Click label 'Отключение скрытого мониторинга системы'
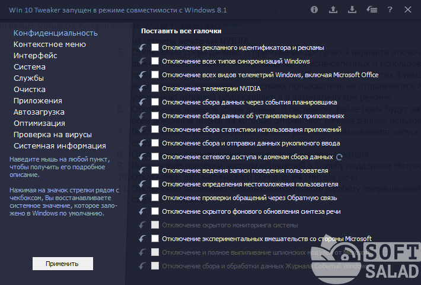Screen dimensions: 421x285 click(230, 225)
